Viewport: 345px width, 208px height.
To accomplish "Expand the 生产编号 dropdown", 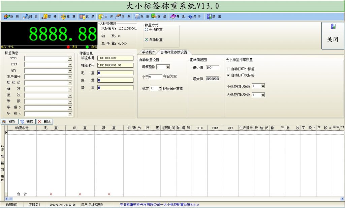I will (70, 77).
